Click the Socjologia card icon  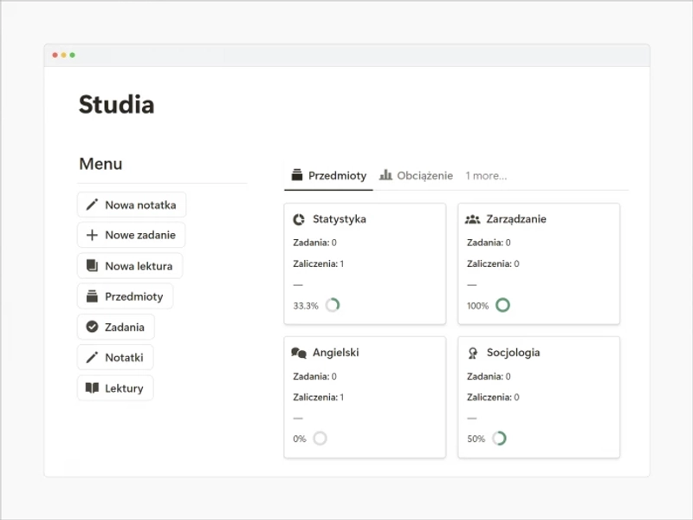click(x=472, y=353)
